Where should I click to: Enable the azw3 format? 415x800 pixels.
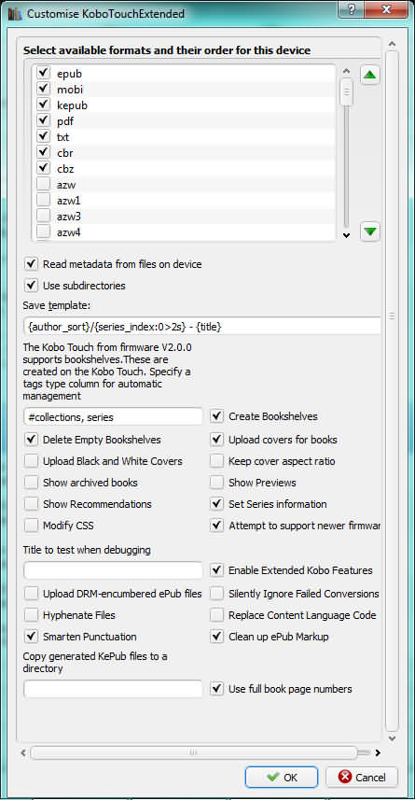[43, 217]
